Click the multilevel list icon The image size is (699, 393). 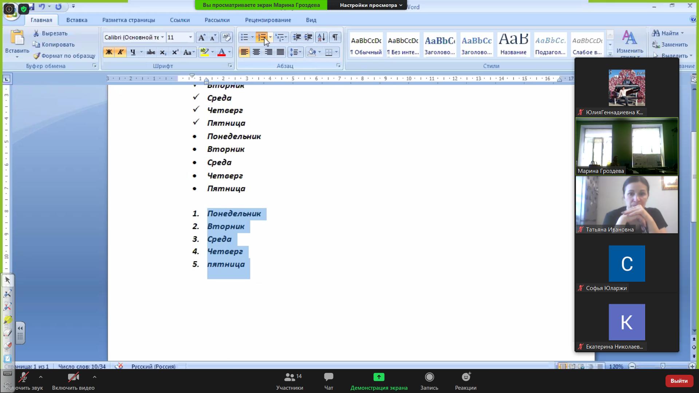pyautogui.click(x=279, y=37)
